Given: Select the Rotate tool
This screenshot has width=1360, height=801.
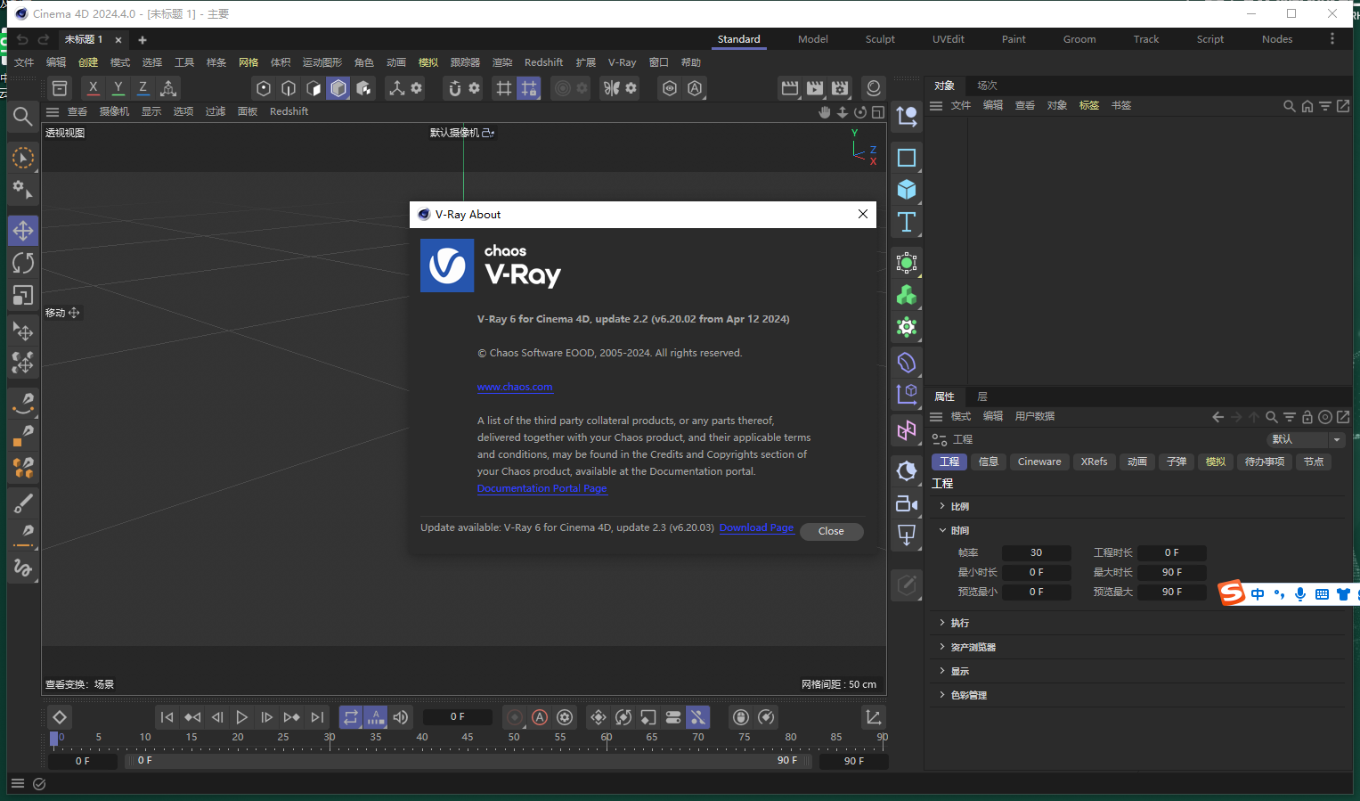Looking at the screenshot, I should (23, 263).
